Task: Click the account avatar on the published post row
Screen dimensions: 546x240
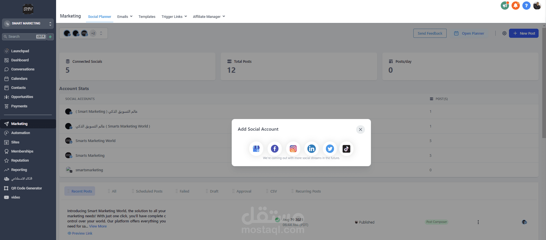Action: (524, 222)
